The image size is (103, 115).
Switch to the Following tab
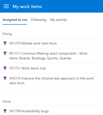click(39, 20)
